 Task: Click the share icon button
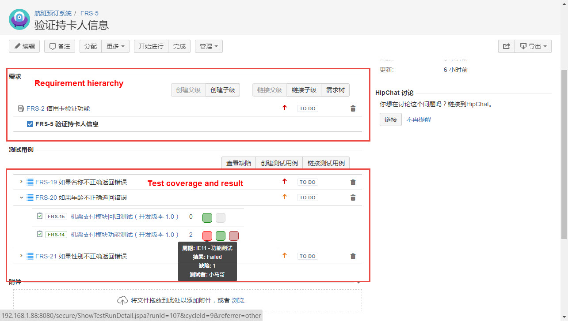pos(507,46)
